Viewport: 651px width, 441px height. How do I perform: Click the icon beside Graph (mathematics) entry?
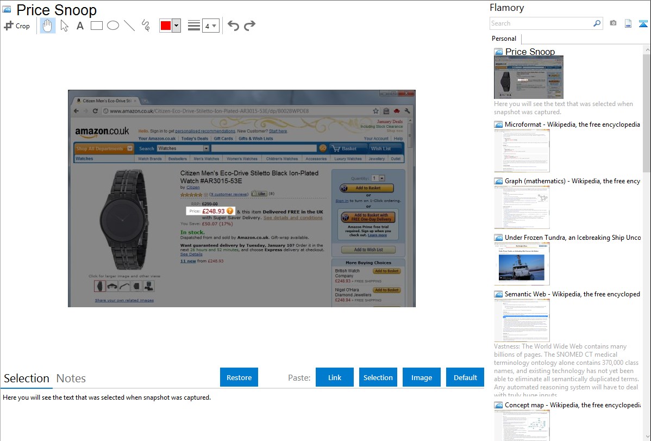tap(498, 181)
